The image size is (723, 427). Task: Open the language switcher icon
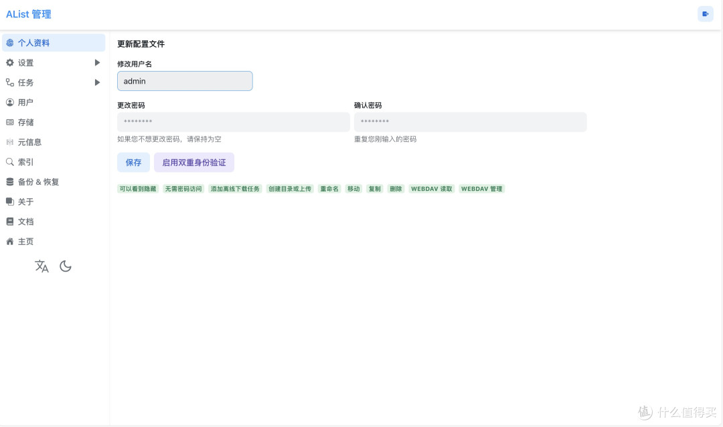click(42, 266)
